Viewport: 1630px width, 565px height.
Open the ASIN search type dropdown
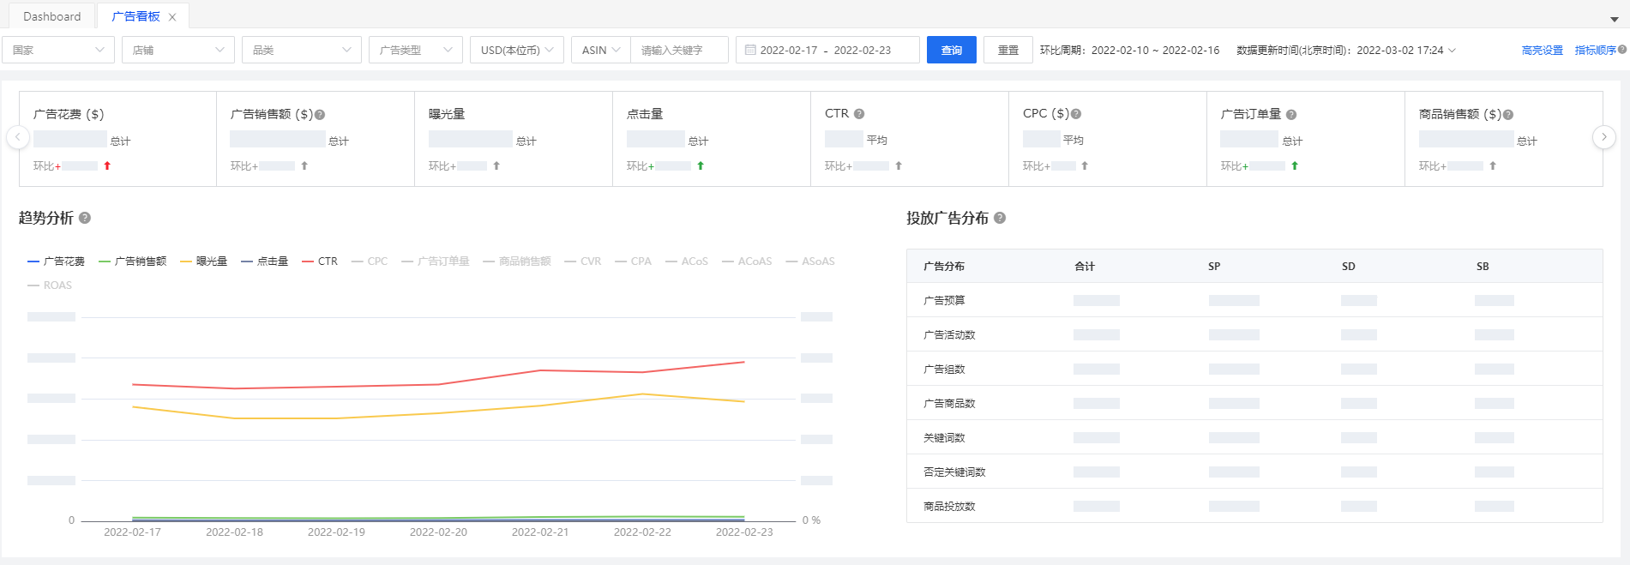click(x=601, y=50)
